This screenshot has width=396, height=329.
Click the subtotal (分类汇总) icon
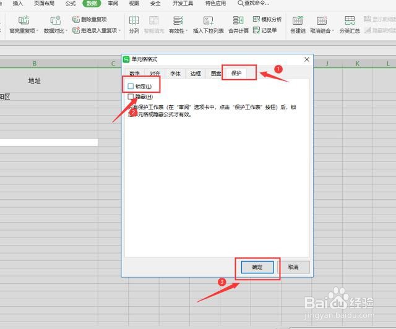[x=350, y=20]
